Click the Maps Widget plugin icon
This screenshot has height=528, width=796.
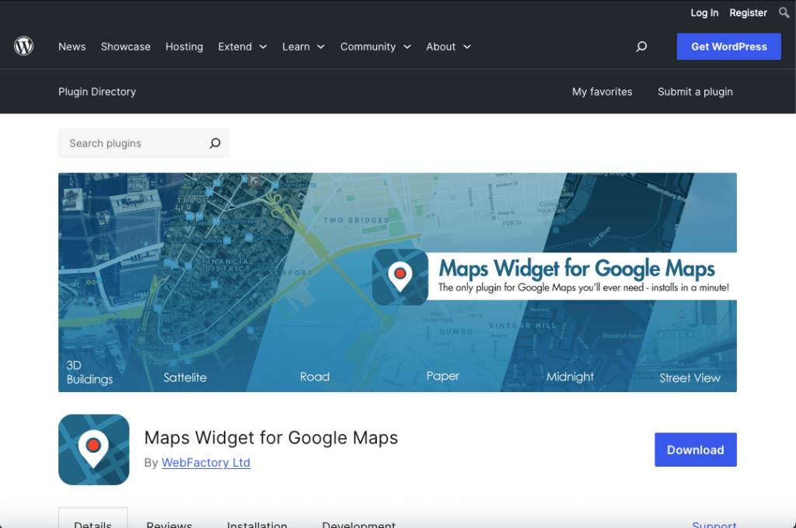[x=94, y=450]
